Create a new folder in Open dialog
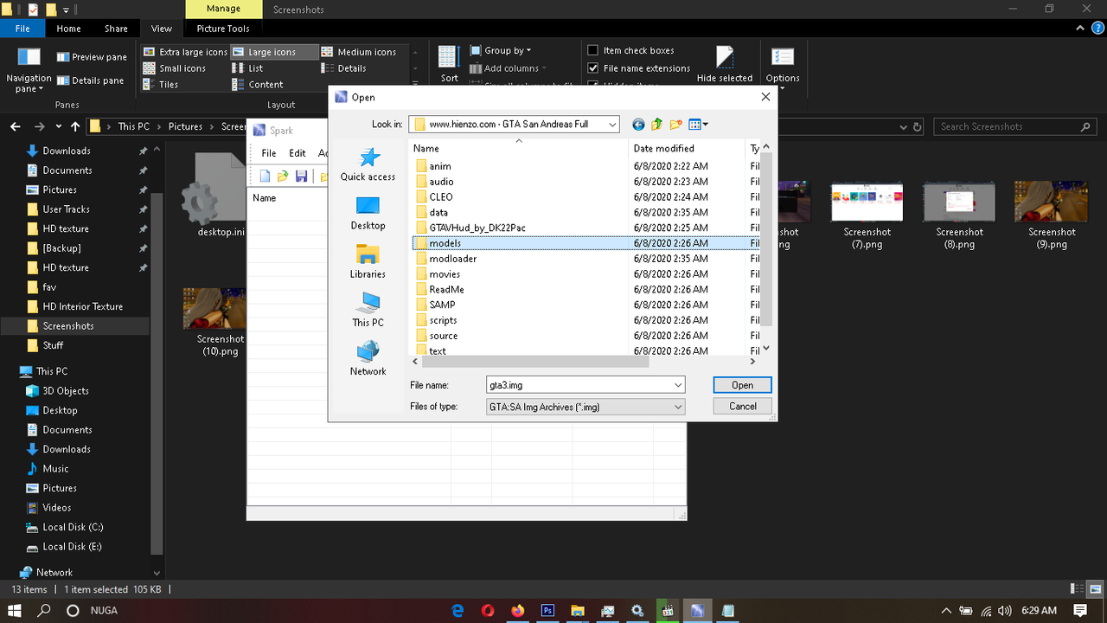Screen dimensions: 1107x623 pos(676,125)
